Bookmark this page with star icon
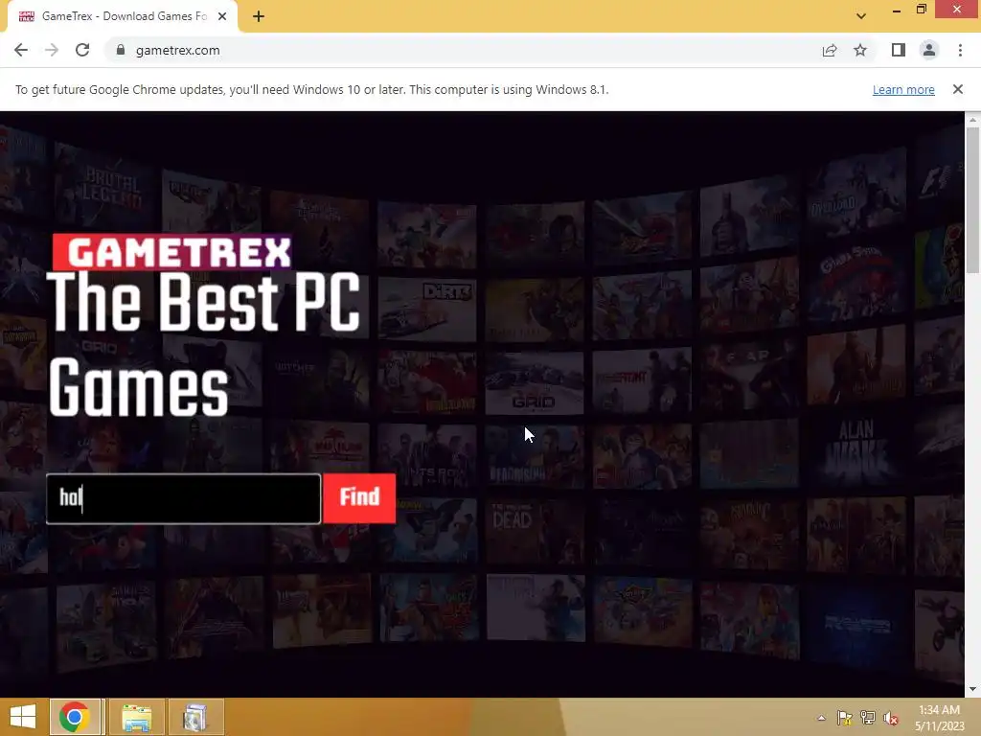 tap(860, 50)
